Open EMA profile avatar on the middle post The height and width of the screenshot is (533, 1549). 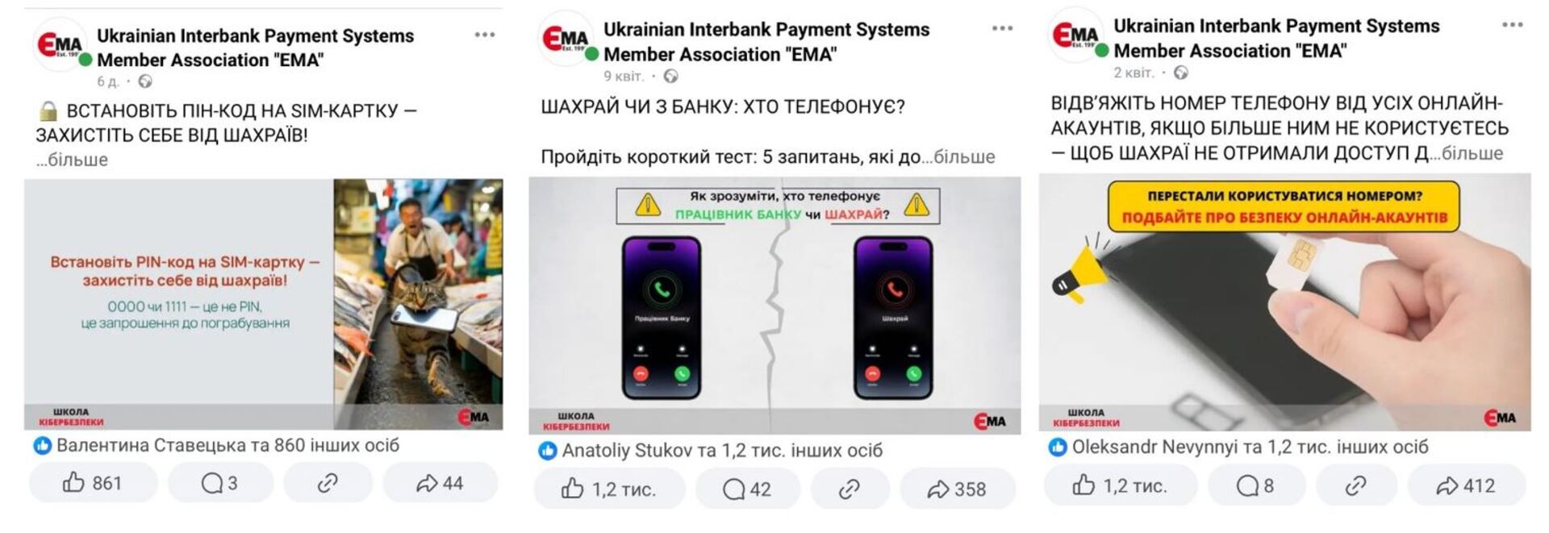coord(566,38)
